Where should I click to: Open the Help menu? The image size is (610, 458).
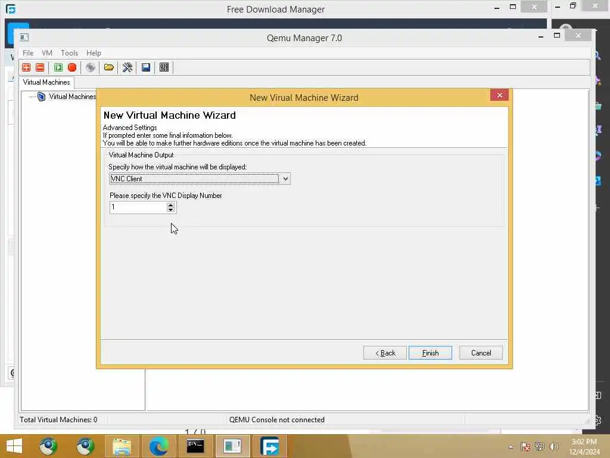94,53
